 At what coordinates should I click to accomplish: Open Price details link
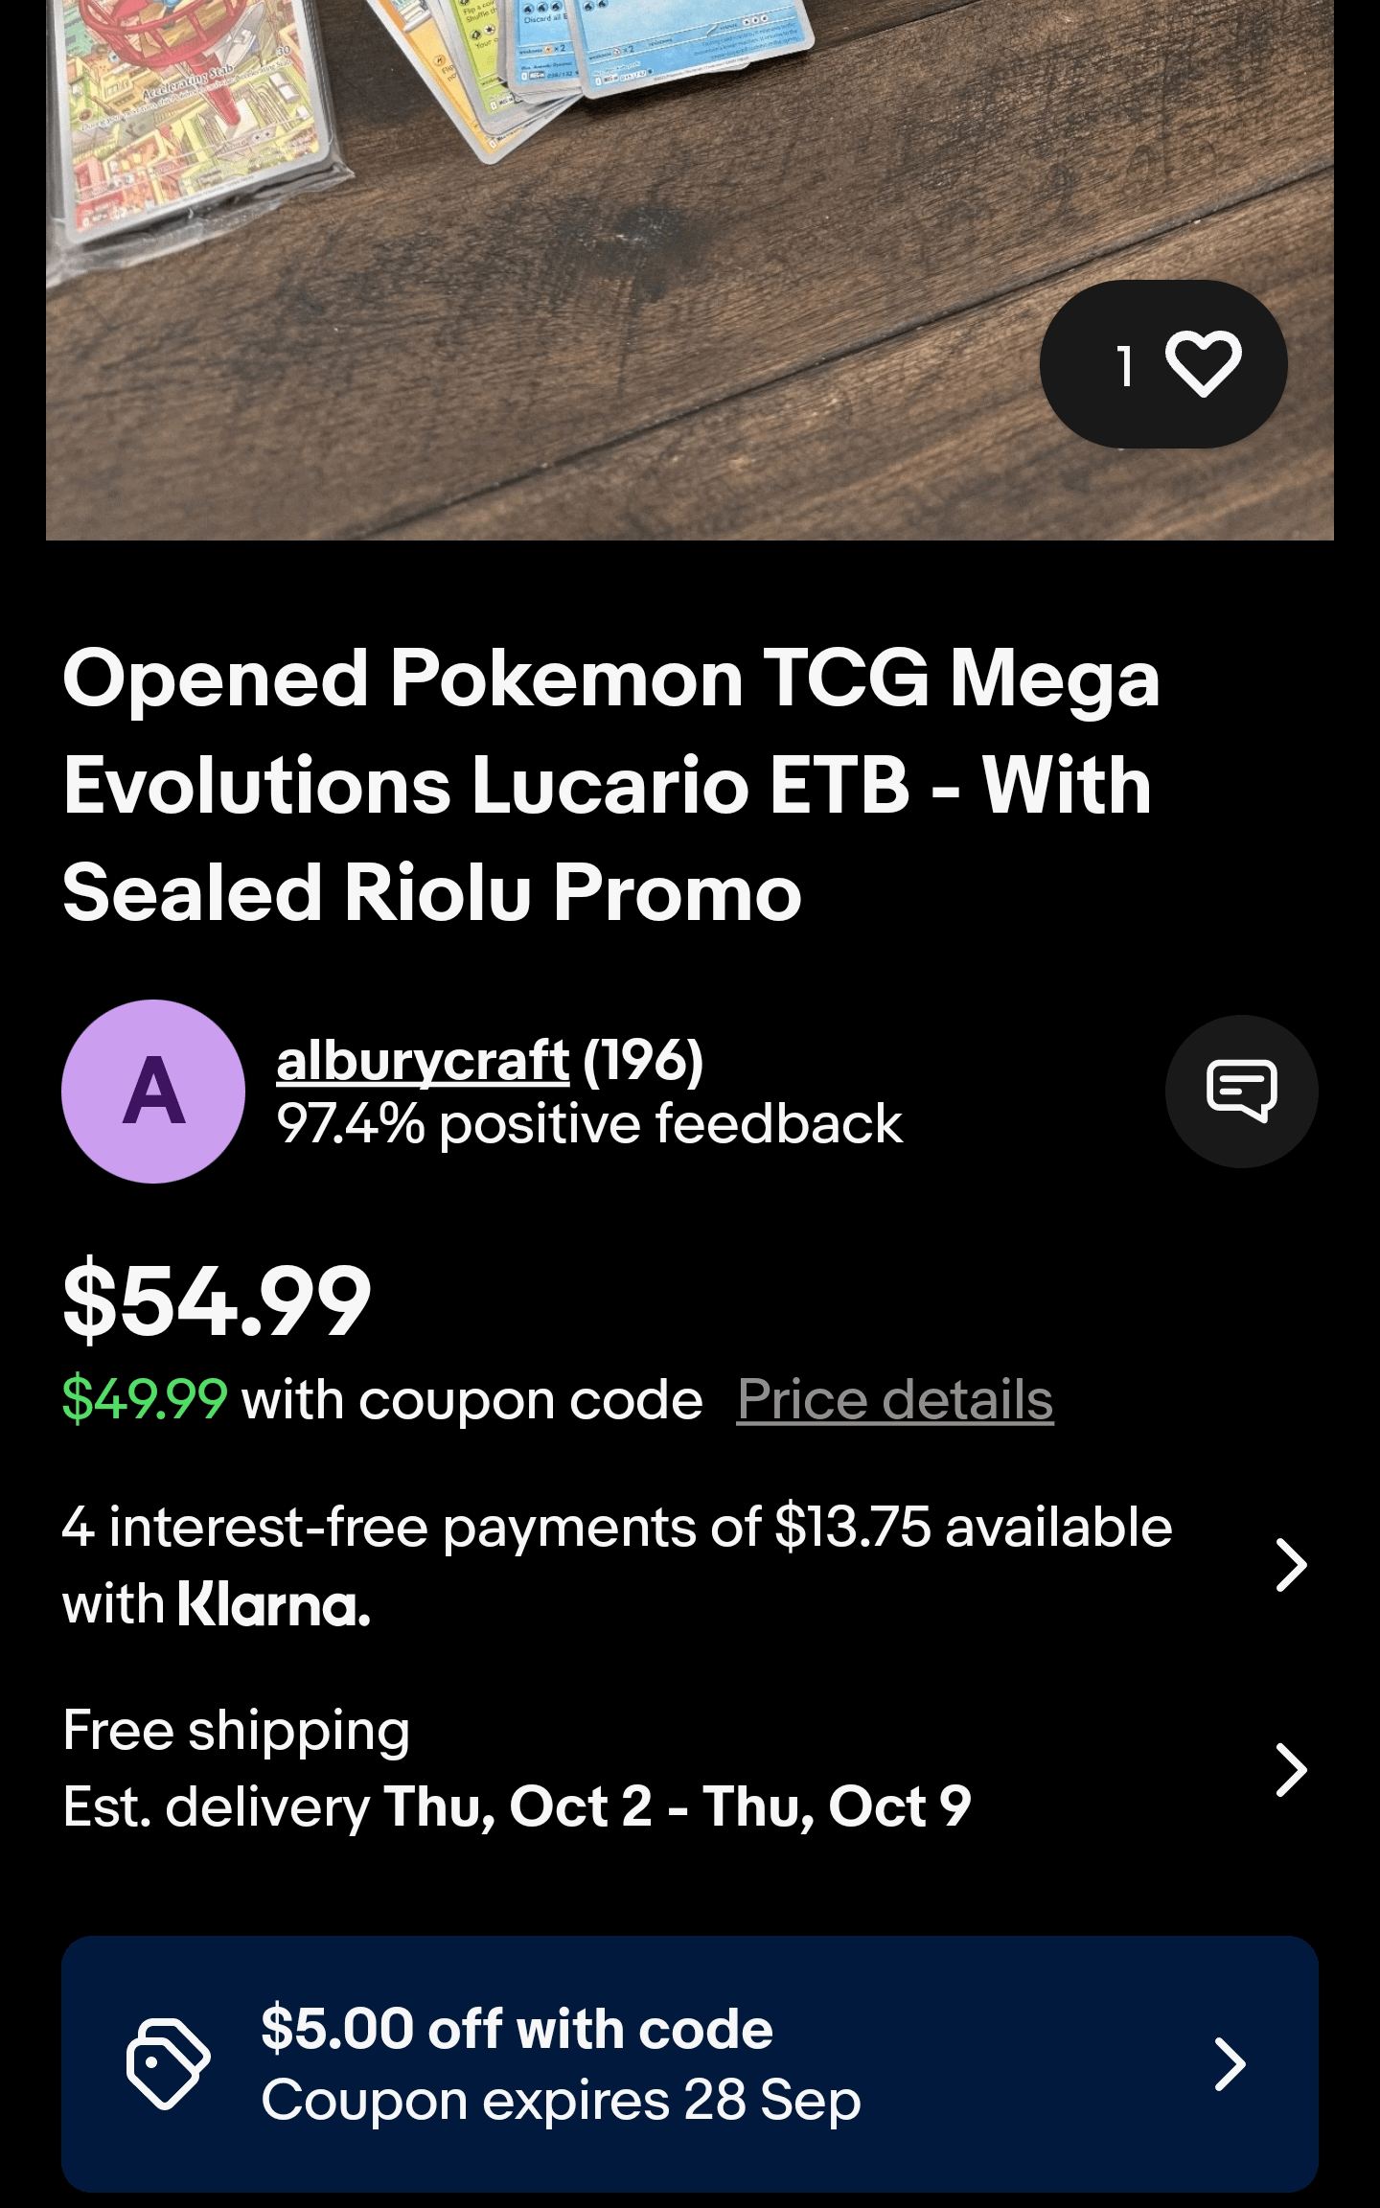click(895, 1400)
